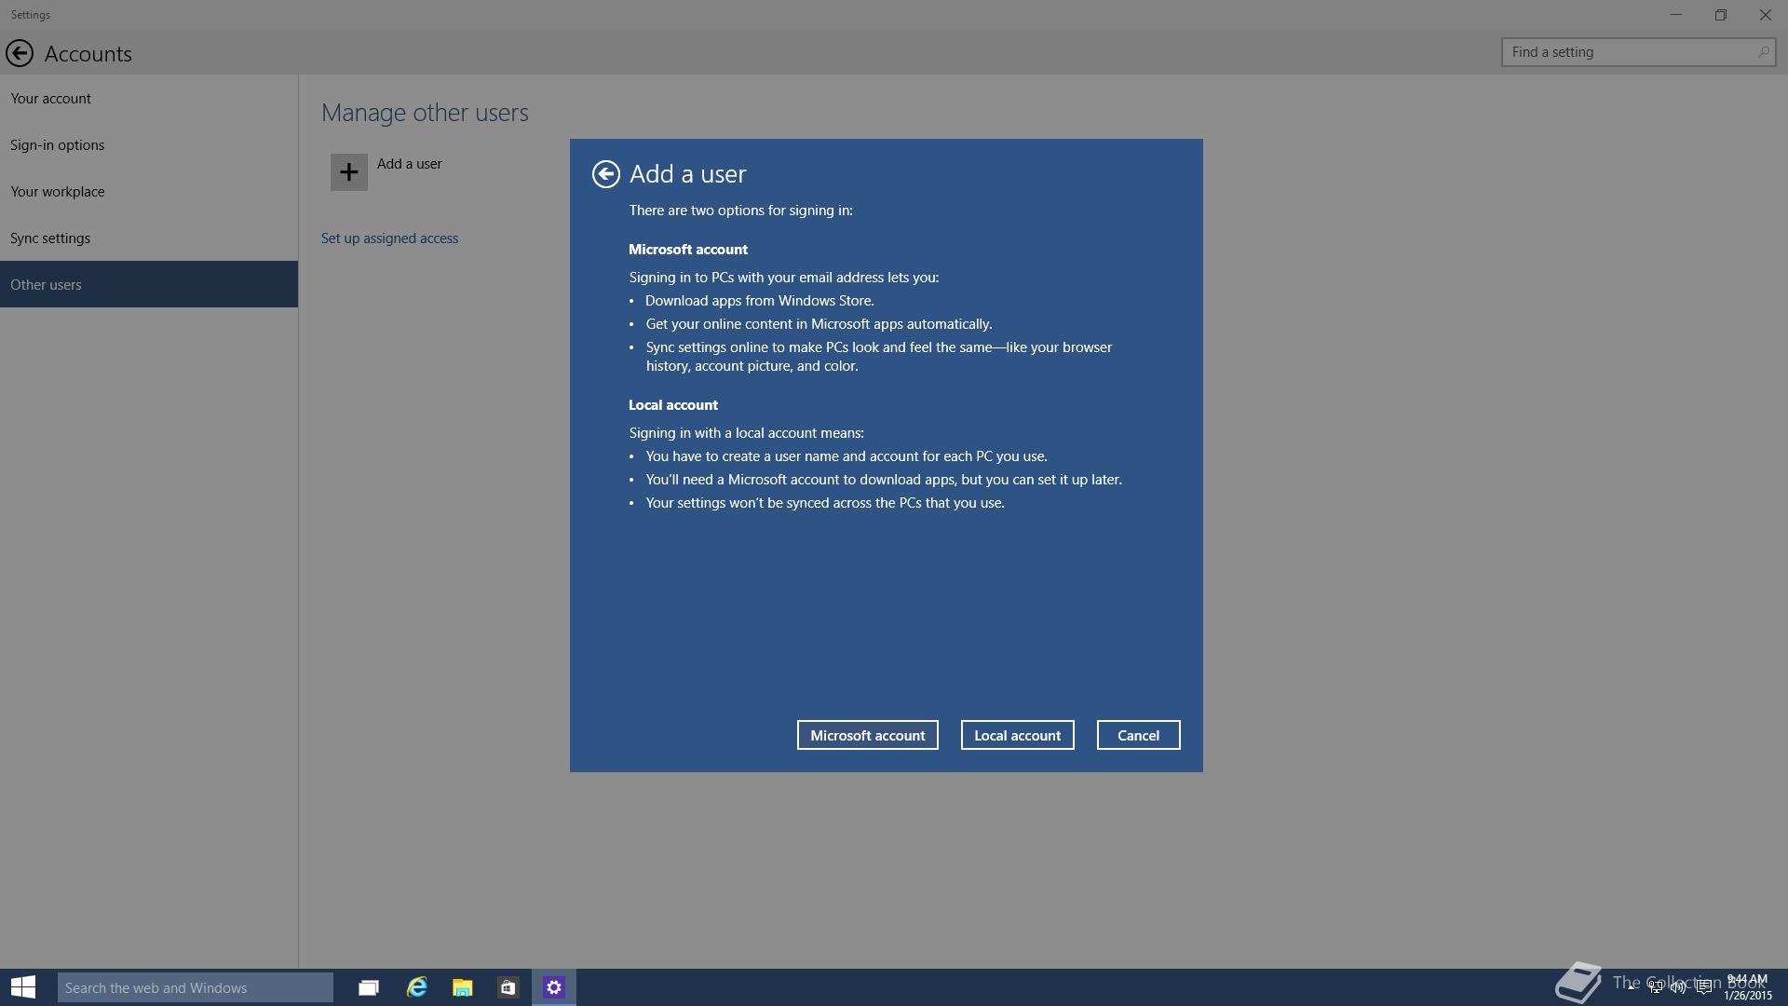Open File Explorer from the taskbar

pos(463,987)
